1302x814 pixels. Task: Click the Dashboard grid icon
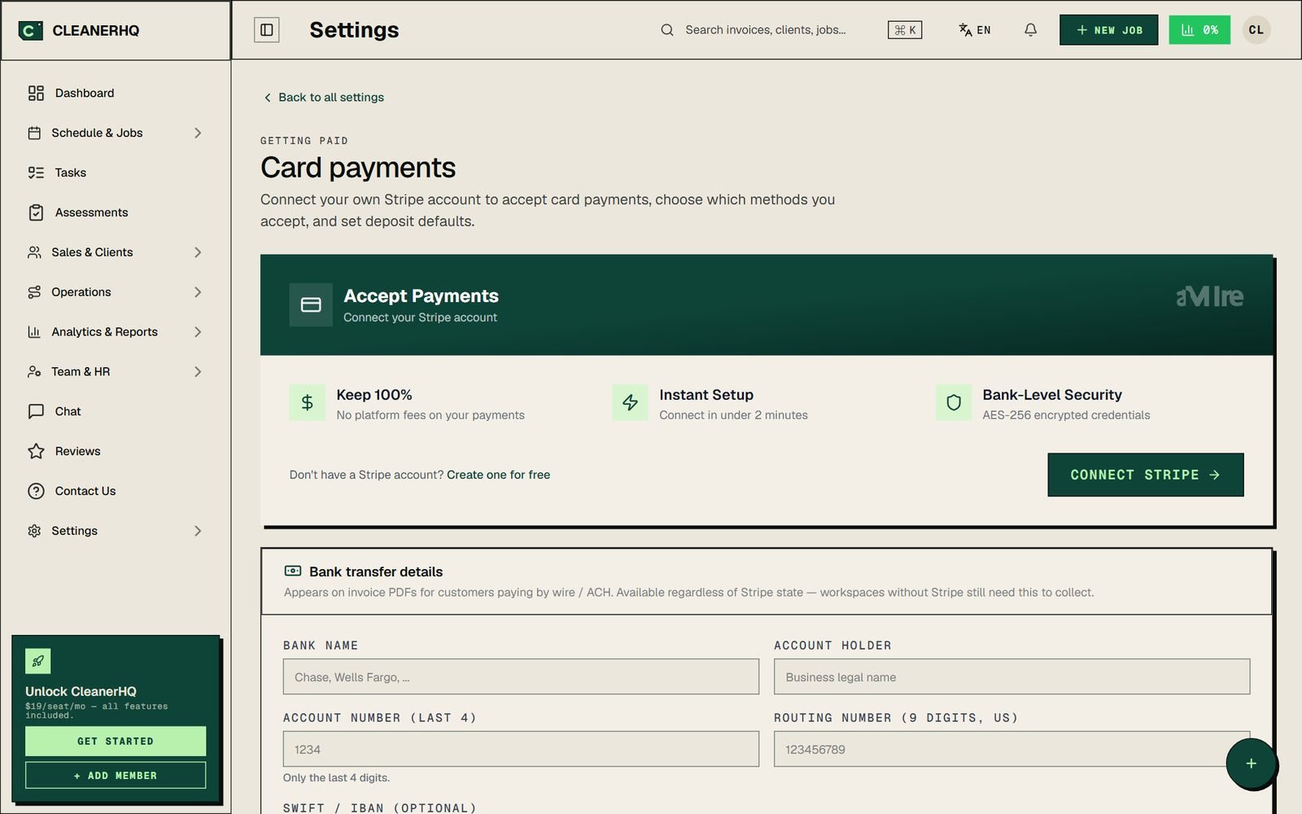(36, 93)
